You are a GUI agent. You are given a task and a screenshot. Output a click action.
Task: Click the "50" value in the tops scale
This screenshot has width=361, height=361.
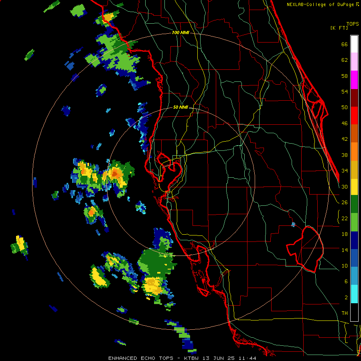coord(345,107)
